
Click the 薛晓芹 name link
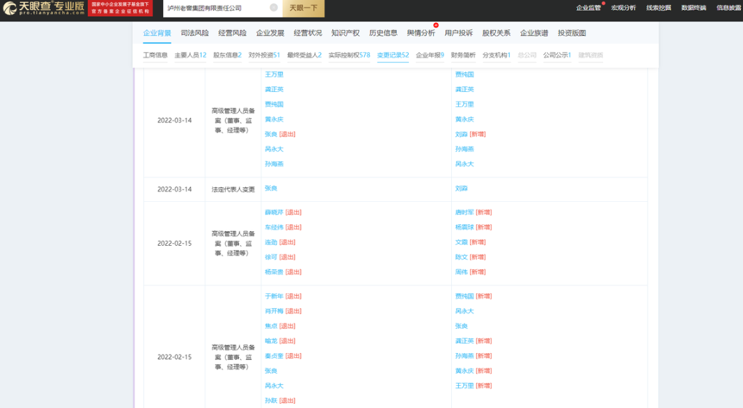tap(274, 212)
